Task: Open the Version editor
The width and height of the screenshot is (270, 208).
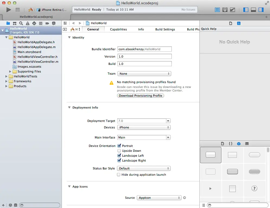Action: tap(233, 10)
